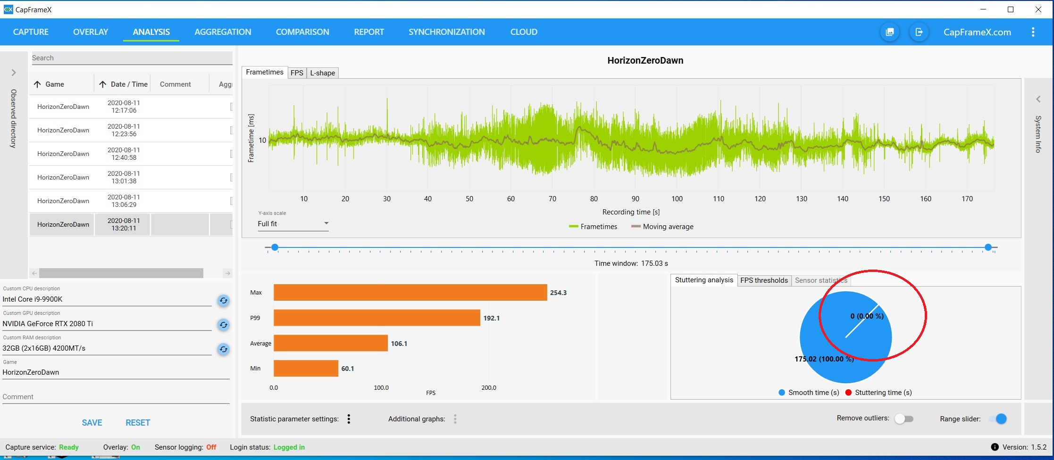Refresh the custom CPU description
The image size is (1054, 460).
(224, 300)
